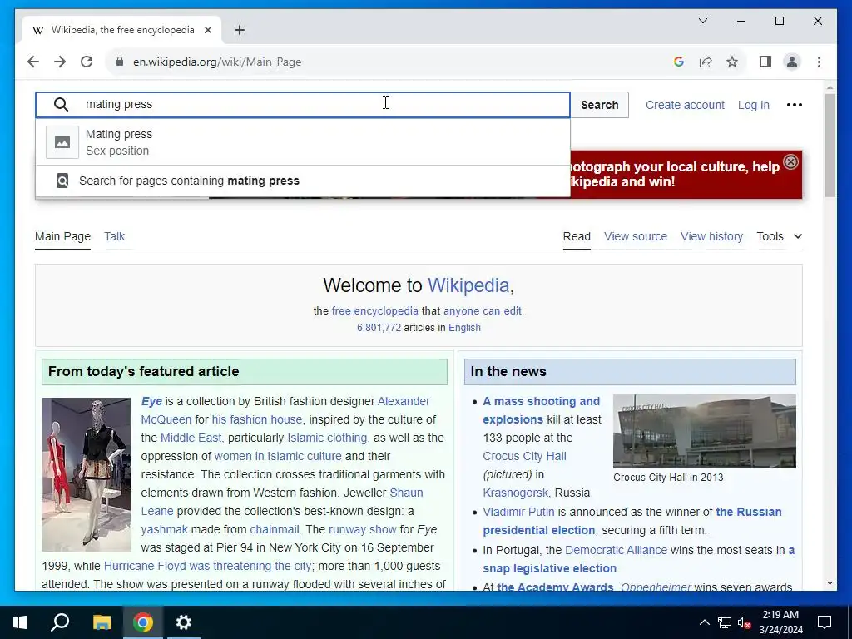Screen dimensions: 852x639
Task: Follow the yashmak link
Action: click(x=164, y=529)
